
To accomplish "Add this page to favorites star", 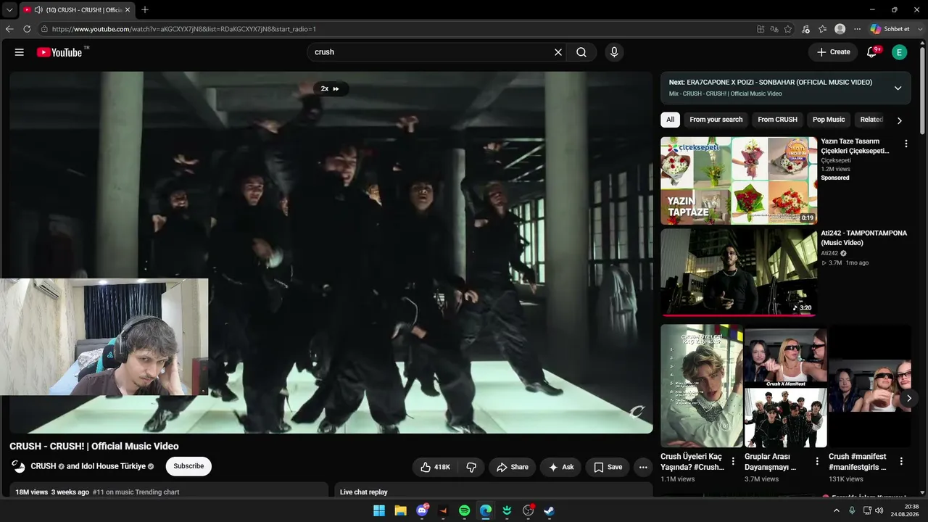I will point(788,29).
